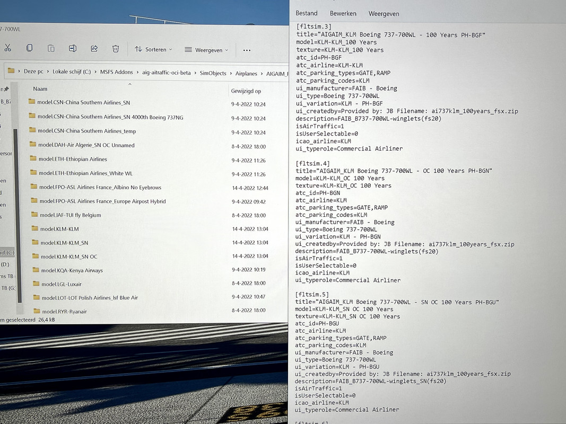Click folder icon of model.JAF-TUI fly Belgium
The width and height of the screenshot is (566, 424).
(34, 215)
